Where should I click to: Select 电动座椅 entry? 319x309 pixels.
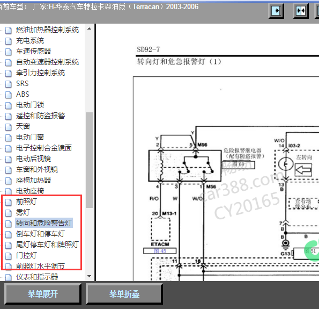pos(30,191)
